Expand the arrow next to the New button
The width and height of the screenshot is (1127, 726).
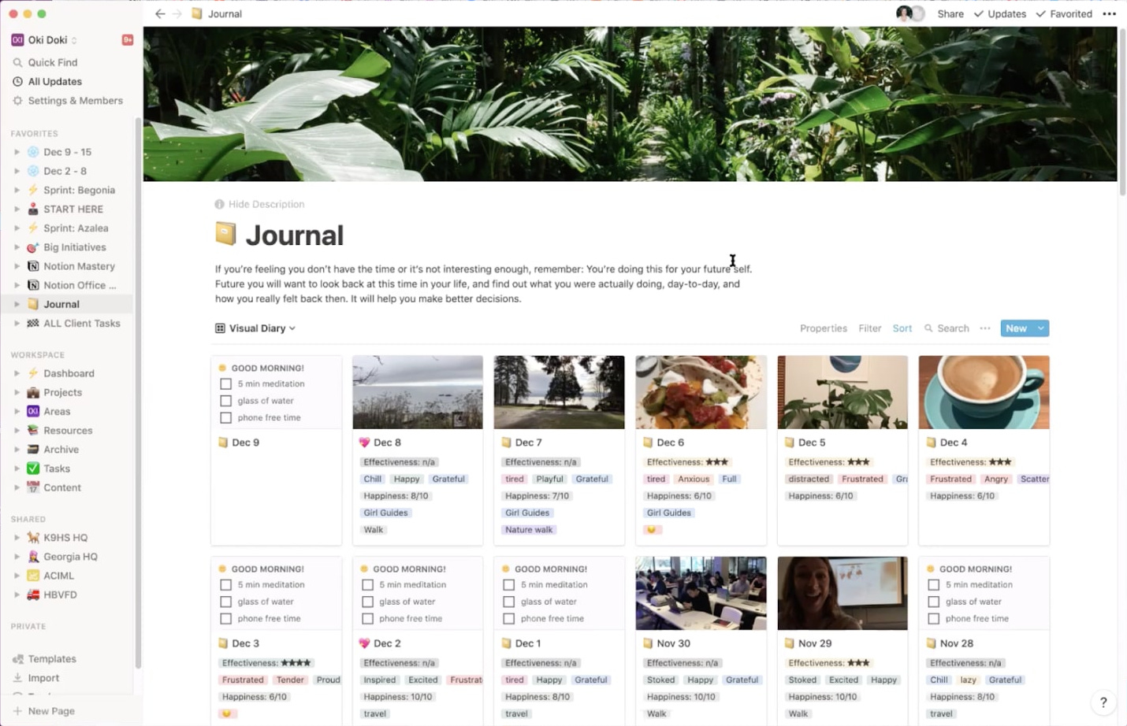point(1041,328)
